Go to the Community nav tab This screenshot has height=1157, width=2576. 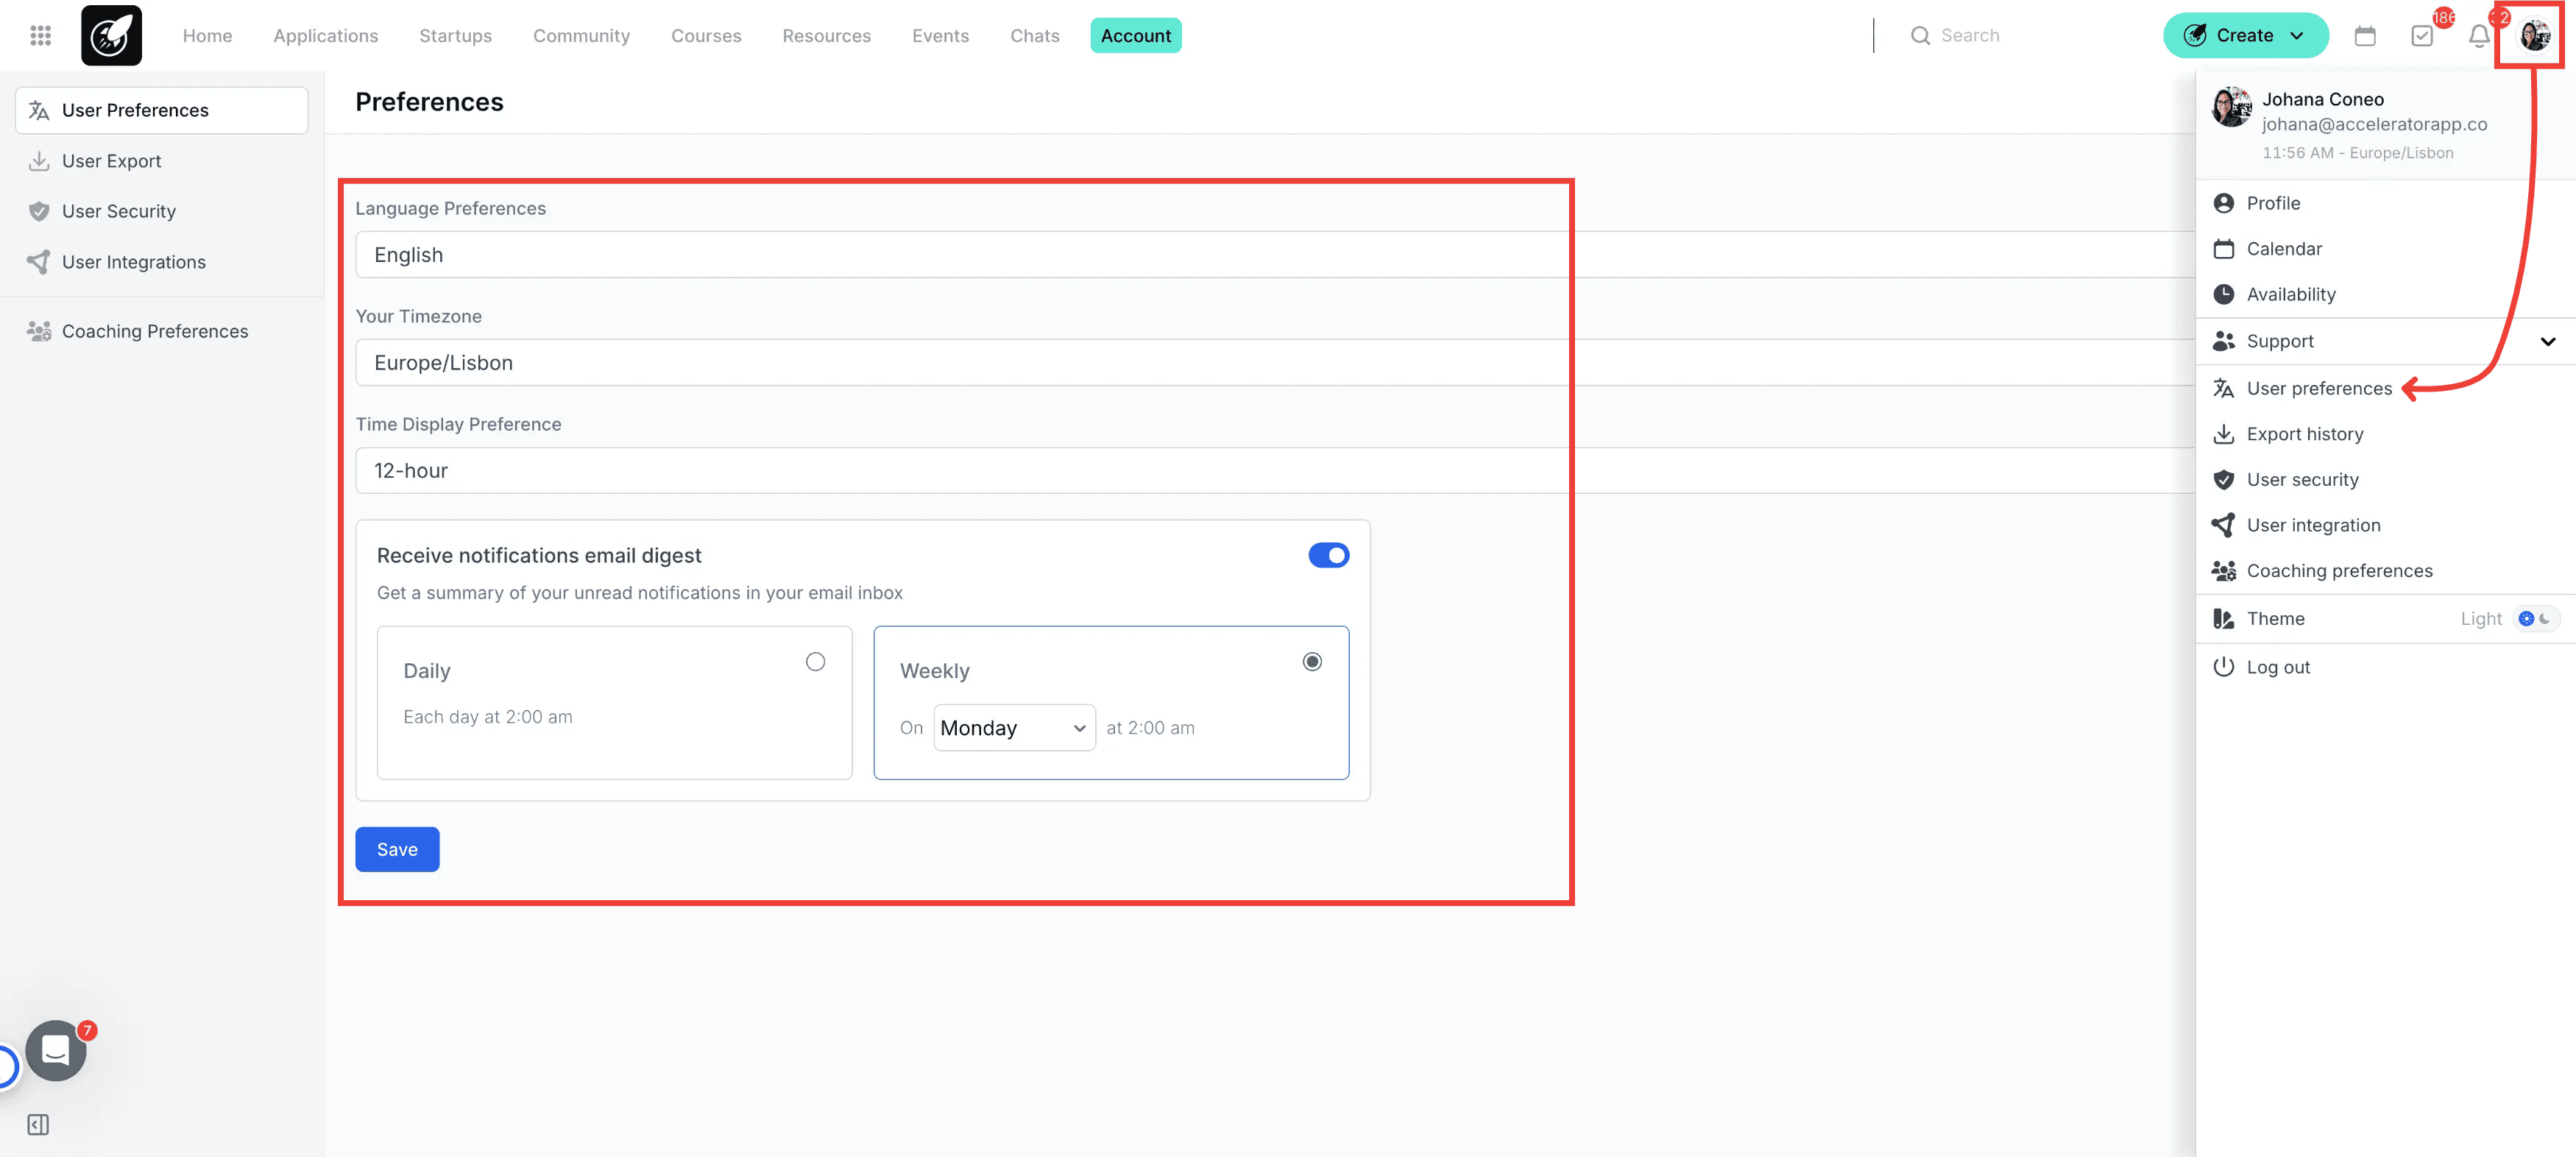click(581, 36)
